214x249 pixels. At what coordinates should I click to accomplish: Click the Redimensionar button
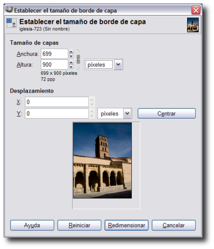pyautogui.click(x=126, y=225)
